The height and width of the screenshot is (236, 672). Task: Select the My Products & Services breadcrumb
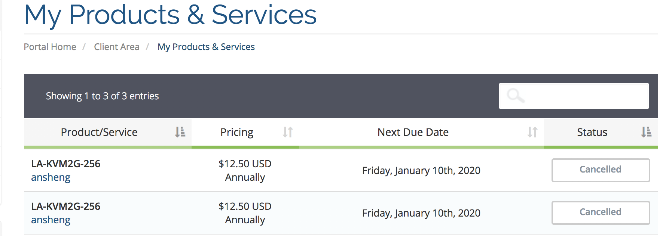[206, 47]
